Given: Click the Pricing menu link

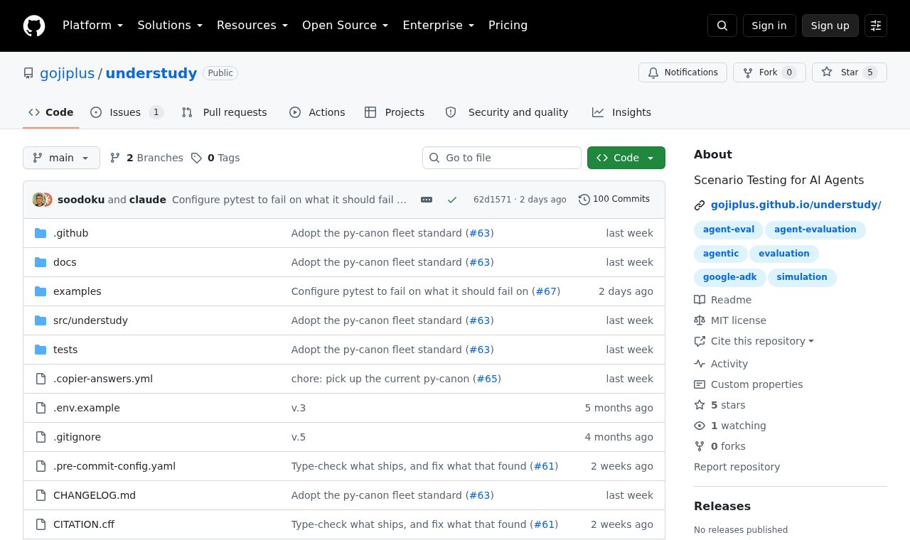Looking at the screenshot, I should [508, 26].
